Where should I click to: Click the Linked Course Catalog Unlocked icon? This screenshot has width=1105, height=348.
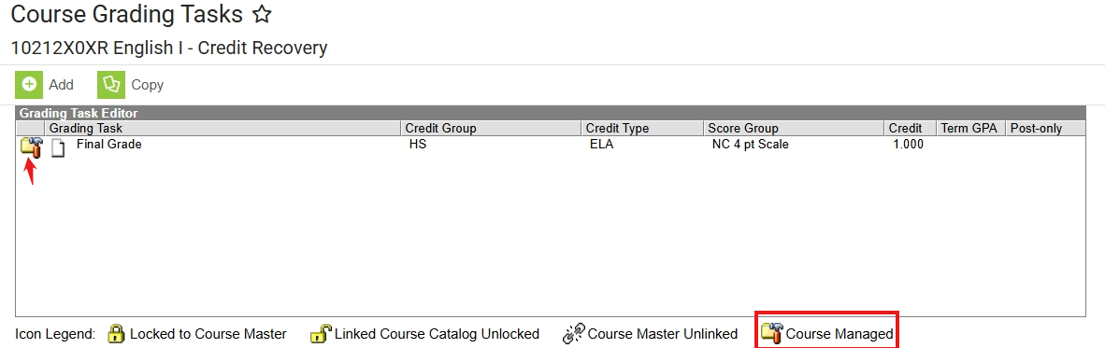click(321, 334)
